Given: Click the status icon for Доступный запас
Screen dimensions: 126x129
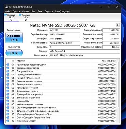Looking at the screenshot, I should coord(8,71).
